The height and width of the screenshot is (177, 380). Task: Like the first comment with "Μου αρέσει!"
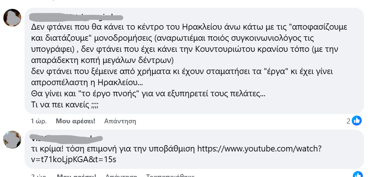[x=76, y=121]
